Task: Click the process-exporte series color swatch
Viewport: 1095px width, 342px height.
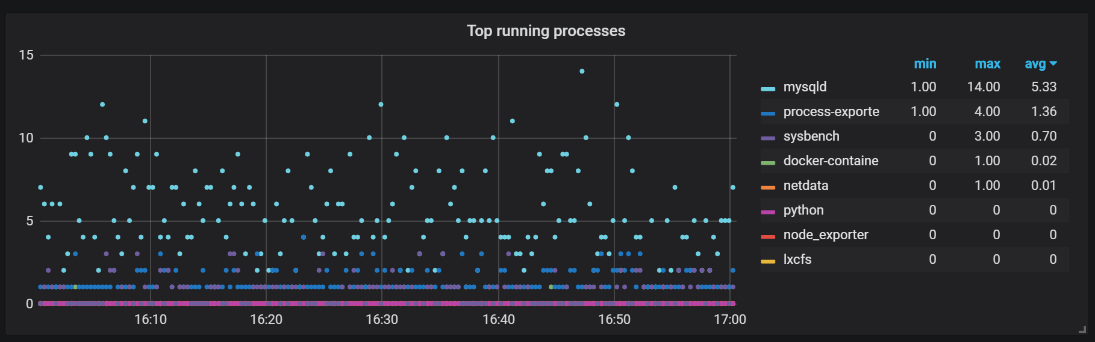Action: pos(768,113)
